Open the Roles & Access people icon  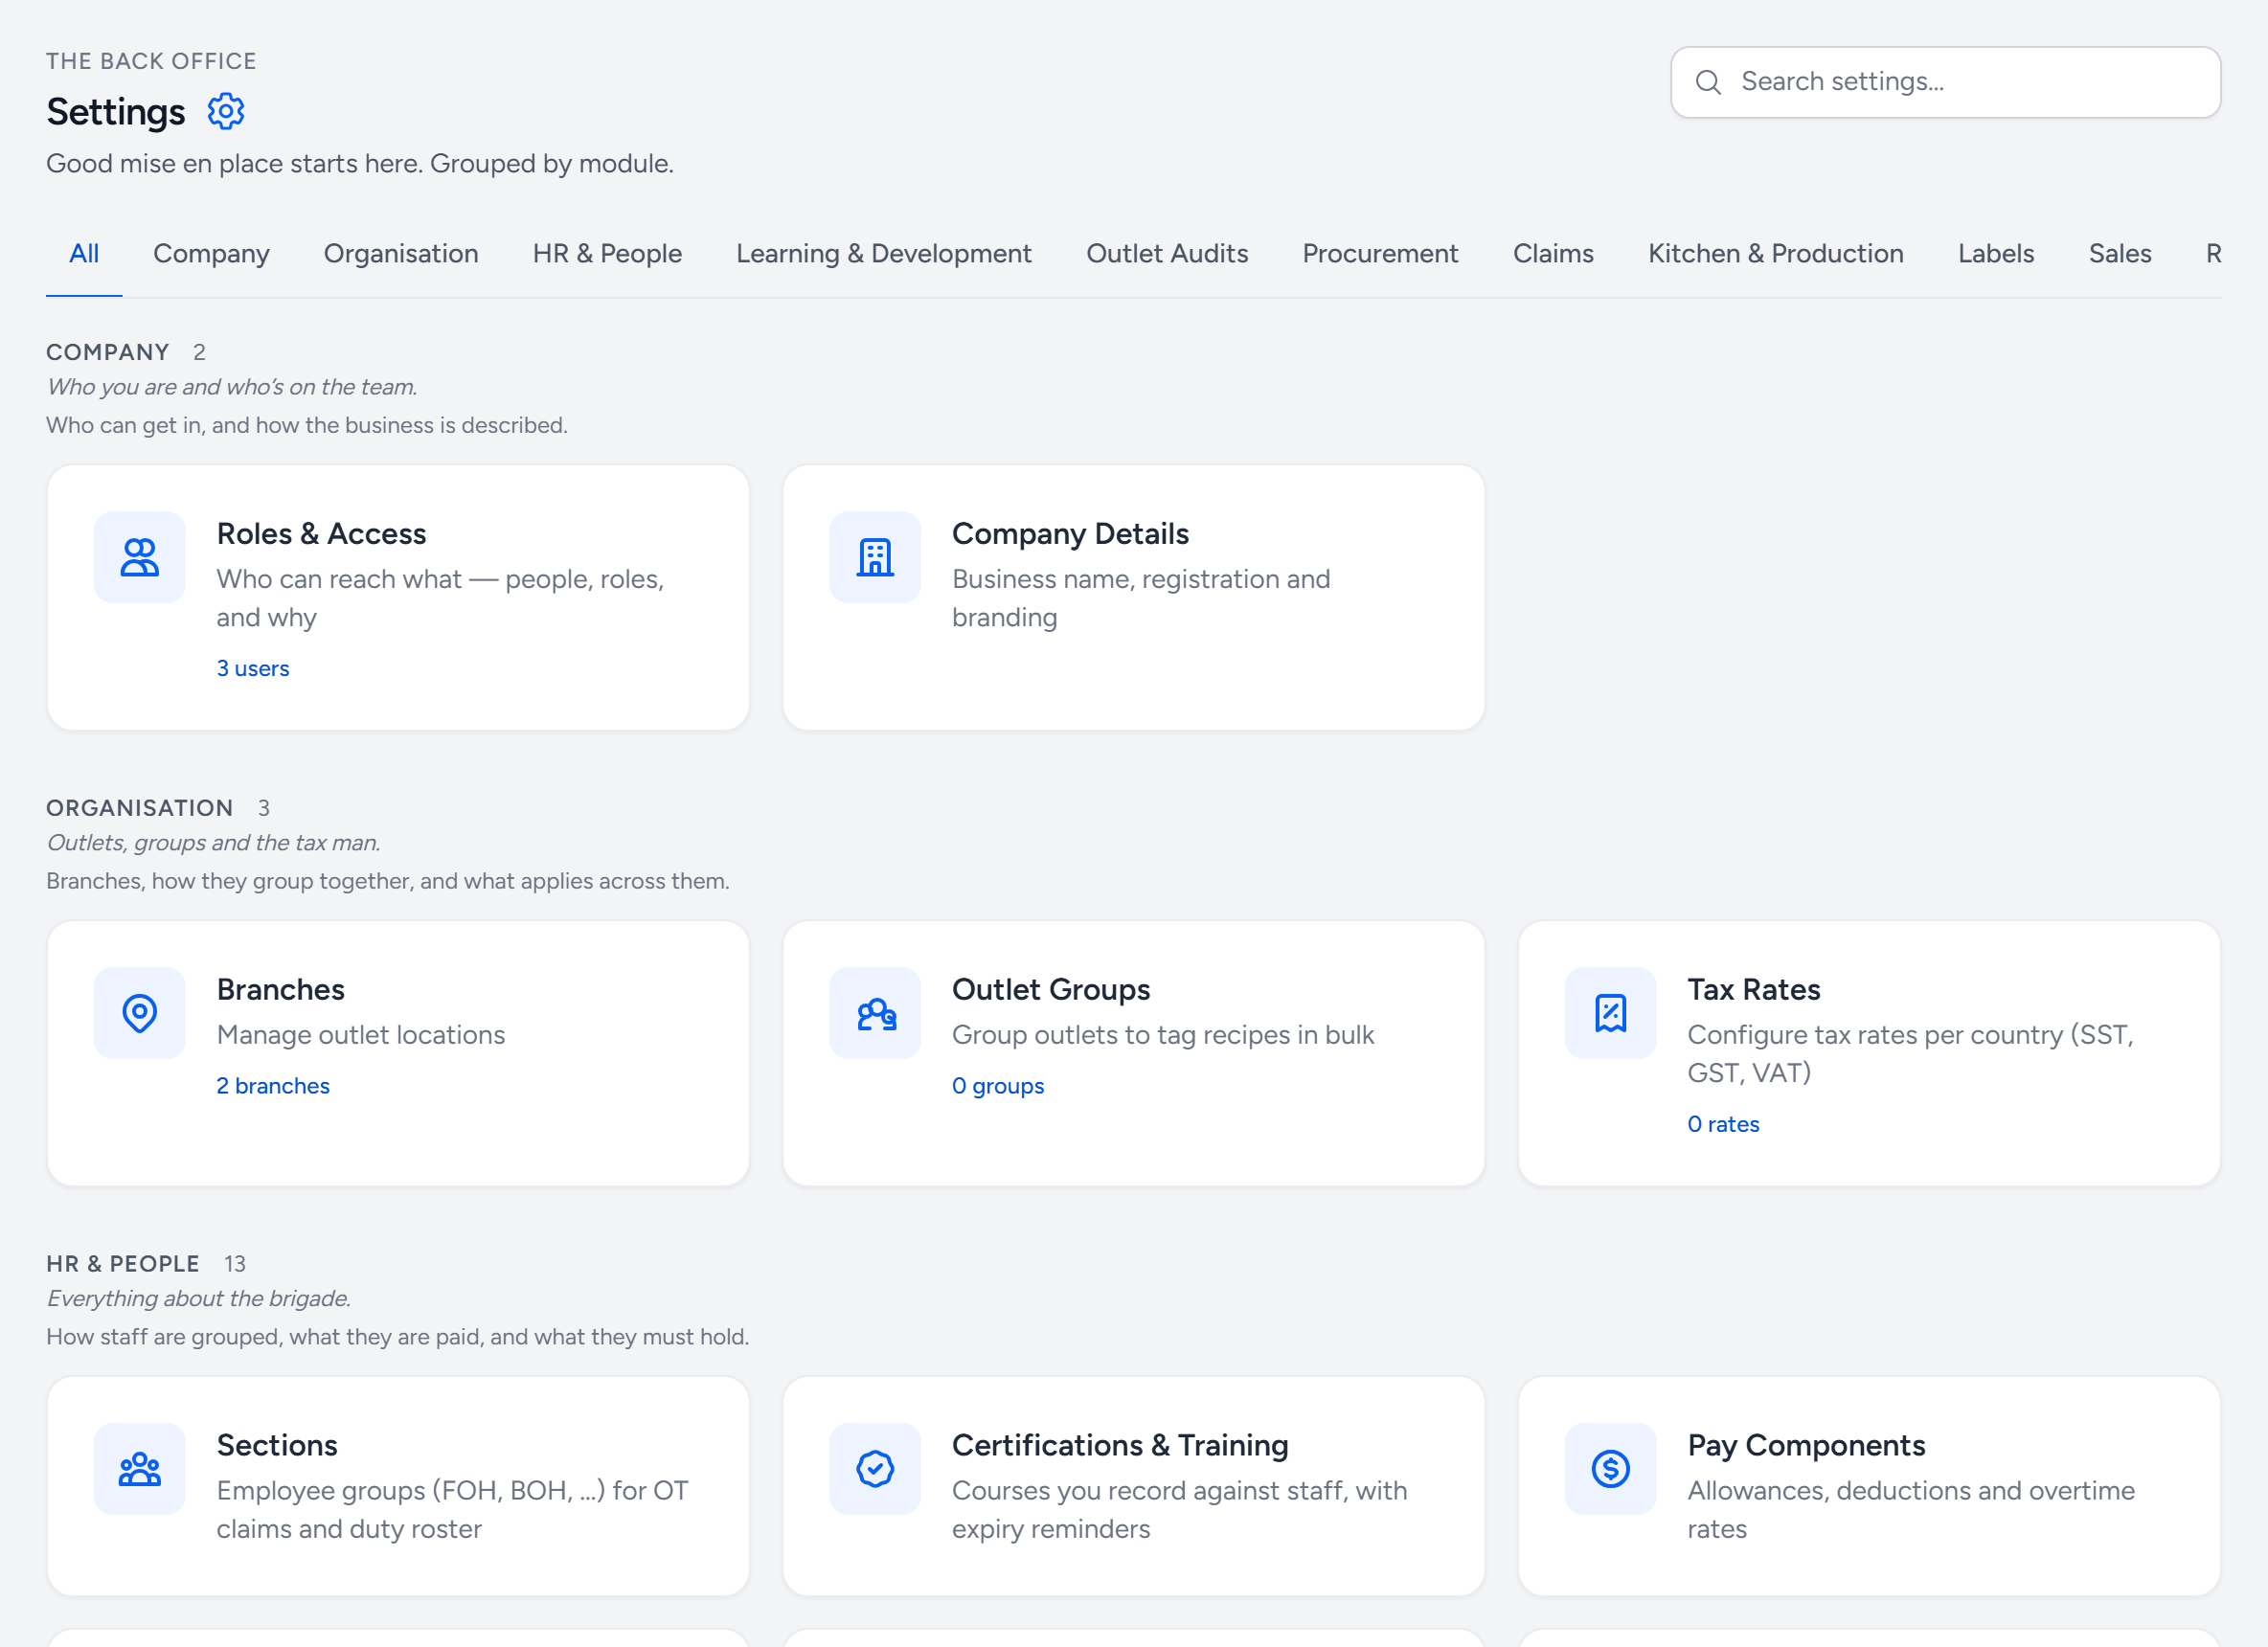(x=139, y=557)
